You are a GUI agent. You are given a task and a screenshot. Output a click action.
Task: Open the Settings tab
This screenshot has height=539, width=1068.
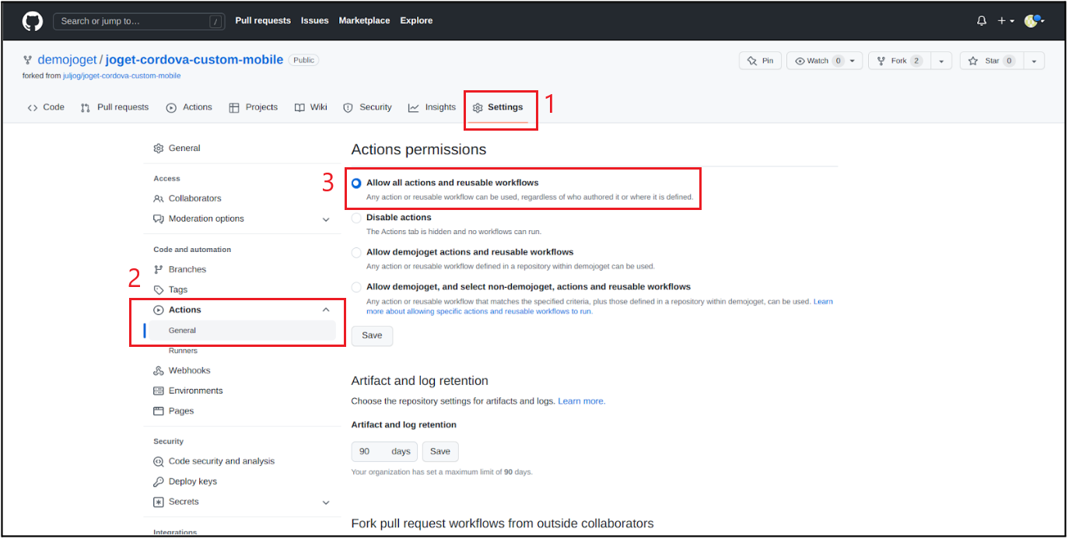[498, 107]
